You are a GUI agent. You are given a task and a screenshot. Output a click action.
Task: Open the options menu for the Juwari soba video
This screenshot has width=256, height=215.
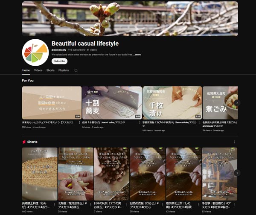[140, 122]
